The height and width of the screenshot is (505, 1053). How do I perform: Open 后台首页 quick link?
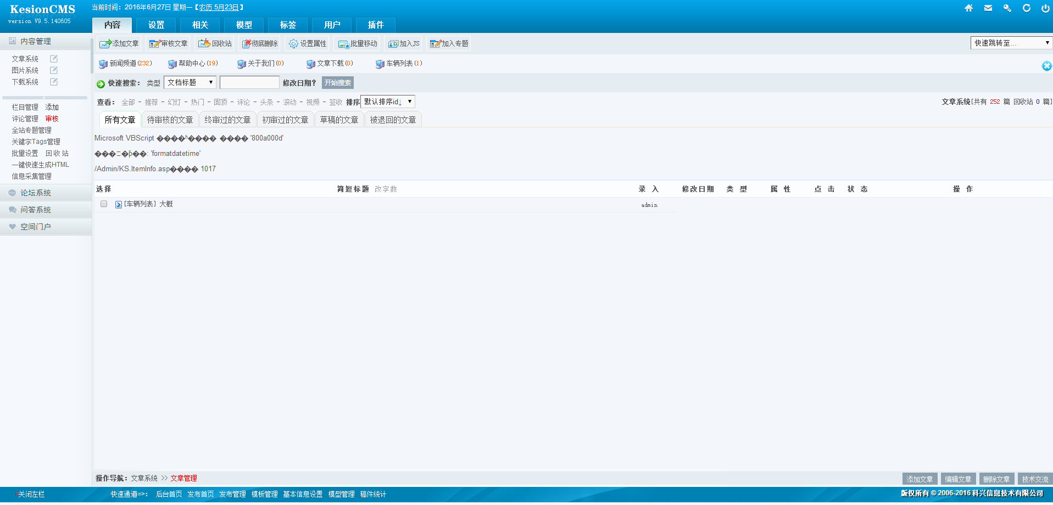[x=169, y=494]
